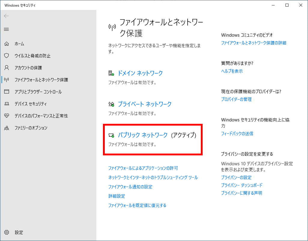Image resolution: width=308 pixels, height=241 pixels.
Task: Click the laptop icon for device security
Action: tap(7, 104)
